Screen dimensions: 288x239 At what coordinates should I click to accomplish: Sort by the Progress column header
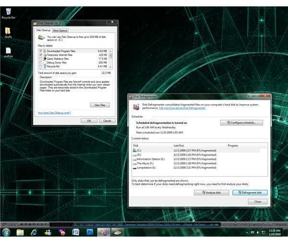coord(243,145)
